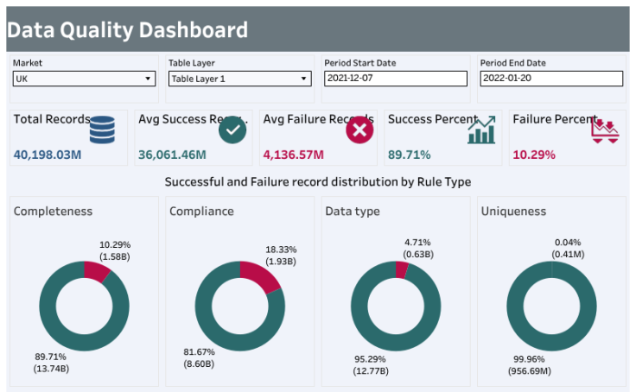Expand the Table Layer dropdown
This screenshot has width=636, height=392.
pyautogui.click(x=239, y=79)
